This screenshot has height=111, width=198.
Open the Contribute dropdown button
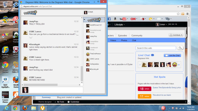(x=176, y=35)
